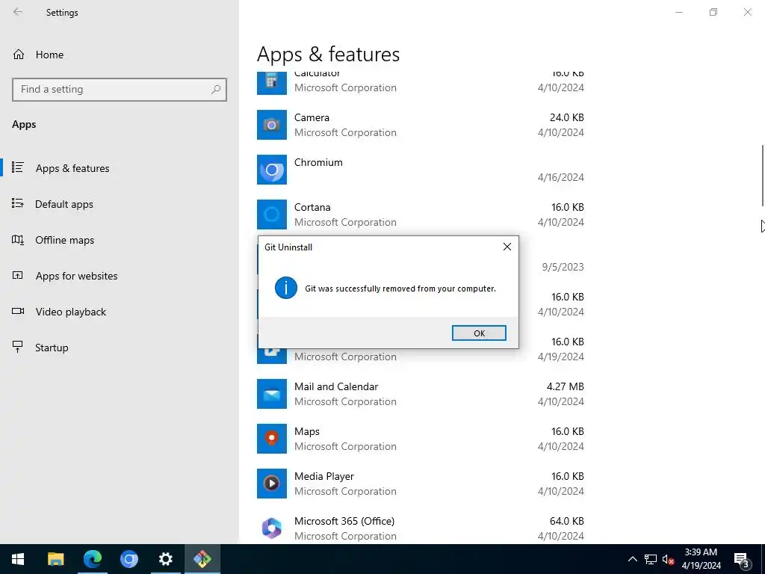Click the Offline maps icon
Screen dimensions: 765x574
pyautogui.click(x=18, y=240)
